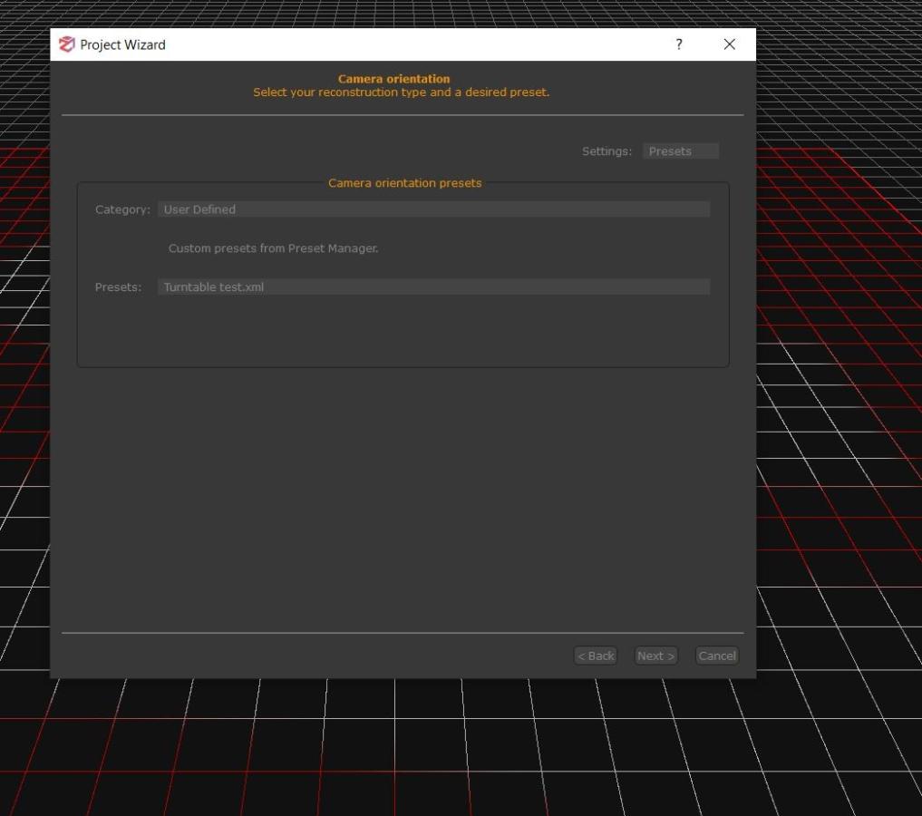
Task: Click the 'Camera orientation presets' group title
Action: pos(404,183)
